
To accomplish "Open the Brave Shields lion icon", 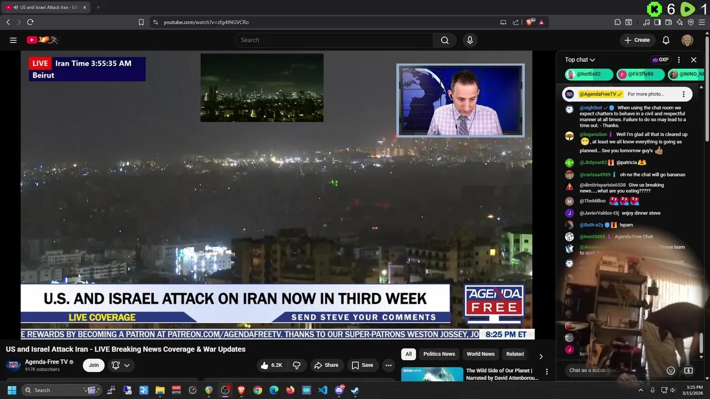I will [x=529, y=22].
